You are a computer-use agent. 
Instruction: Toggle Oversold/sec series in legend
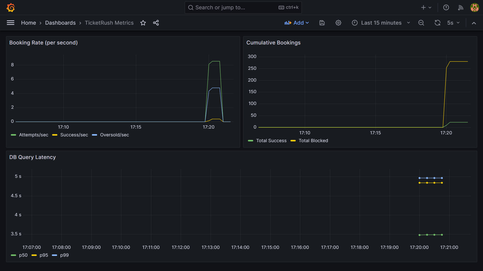tap(115, 135)
